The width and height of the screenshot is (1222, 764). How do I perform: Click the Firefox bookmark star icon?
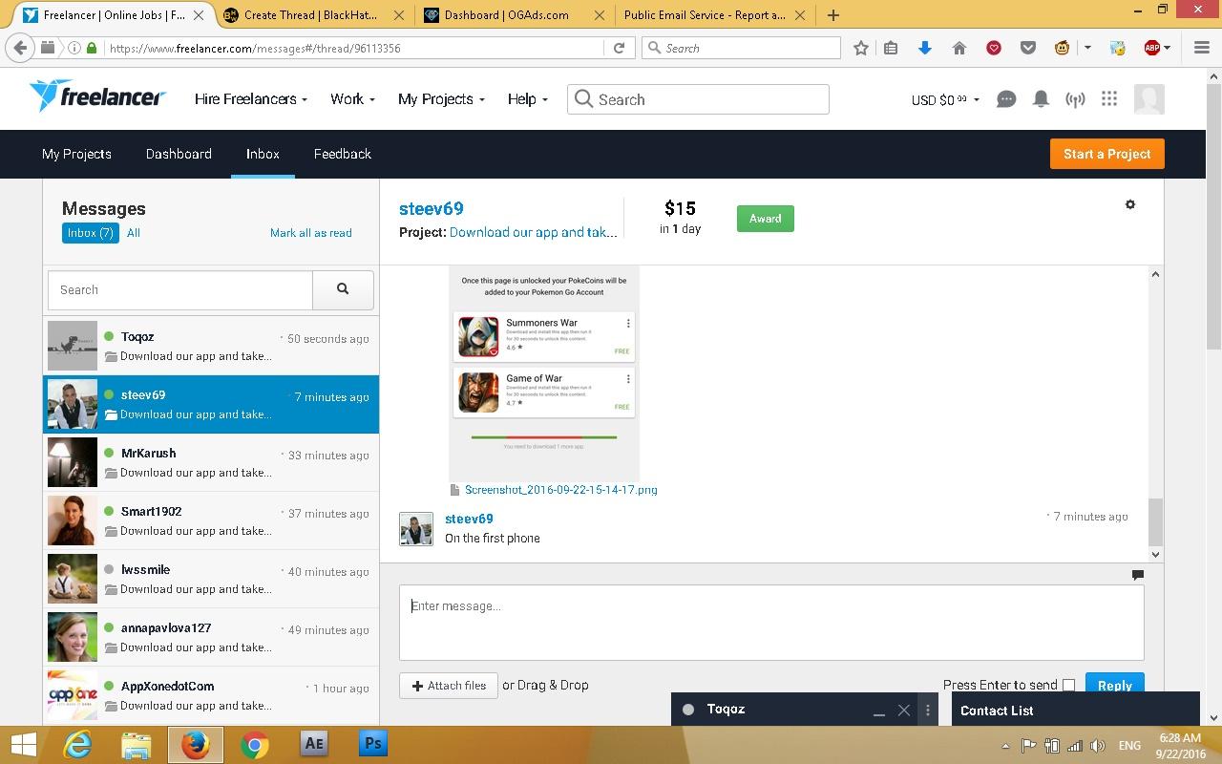pyautogui.click(x=860, y=48)
